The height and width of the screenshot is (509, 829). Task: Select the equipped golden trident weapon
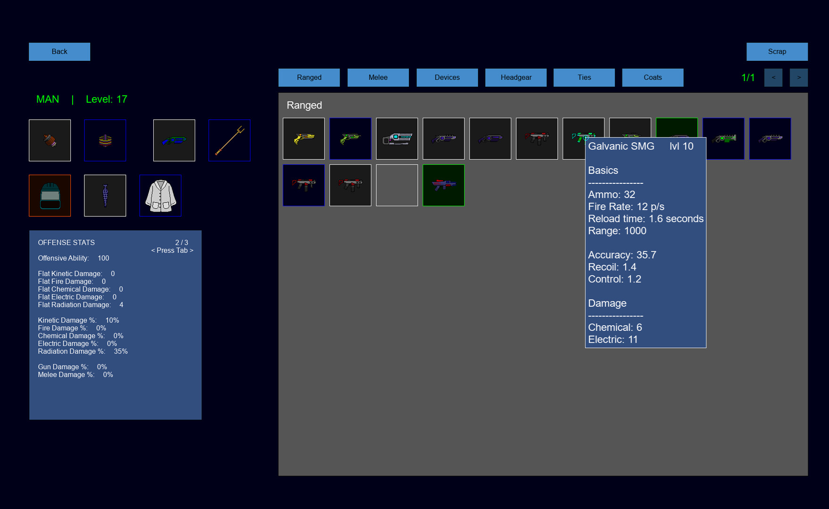[x=229, y=140]
